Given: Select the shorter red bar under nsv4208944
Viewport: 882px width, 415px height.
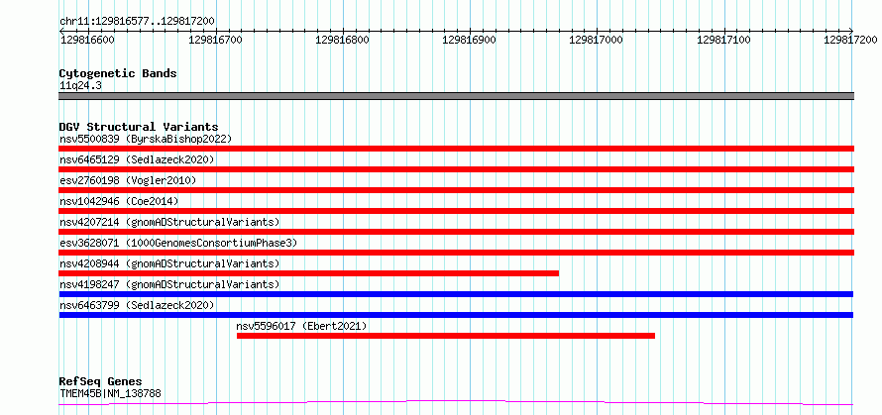Looking at the screenshot, I should [309, 273].
